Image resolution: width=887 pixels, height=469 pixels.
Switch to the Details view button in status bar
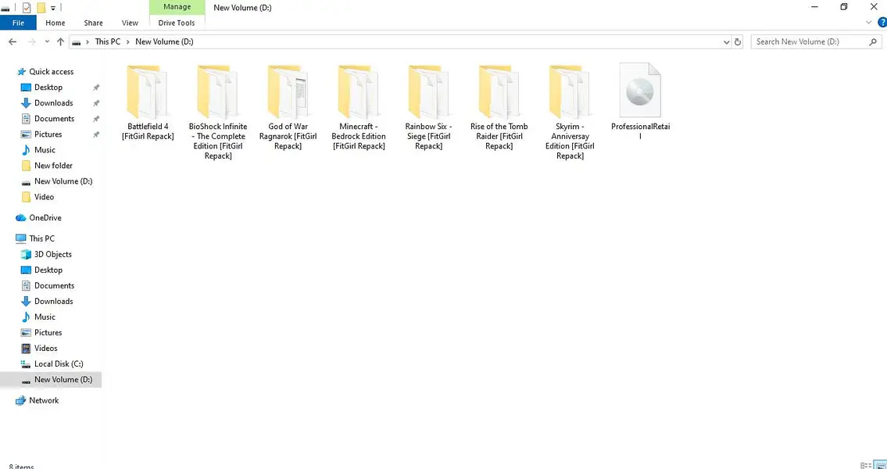click(865, 465)
